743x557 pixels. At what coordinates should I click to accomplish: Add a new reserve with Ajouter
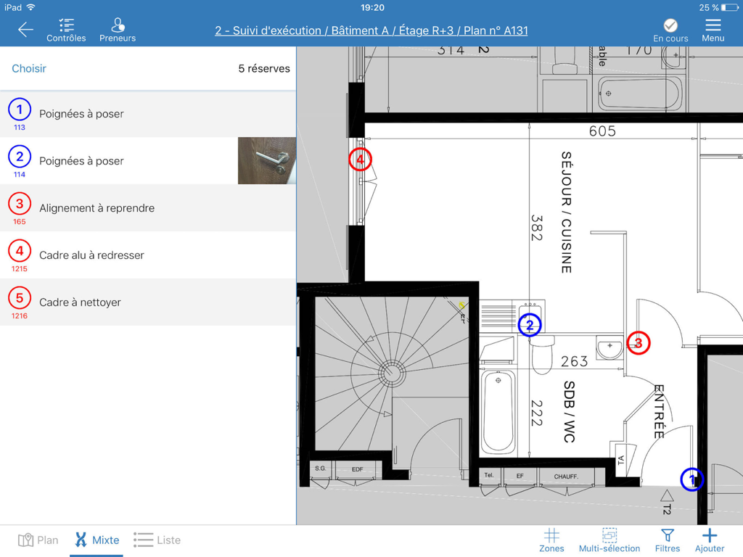710,540
